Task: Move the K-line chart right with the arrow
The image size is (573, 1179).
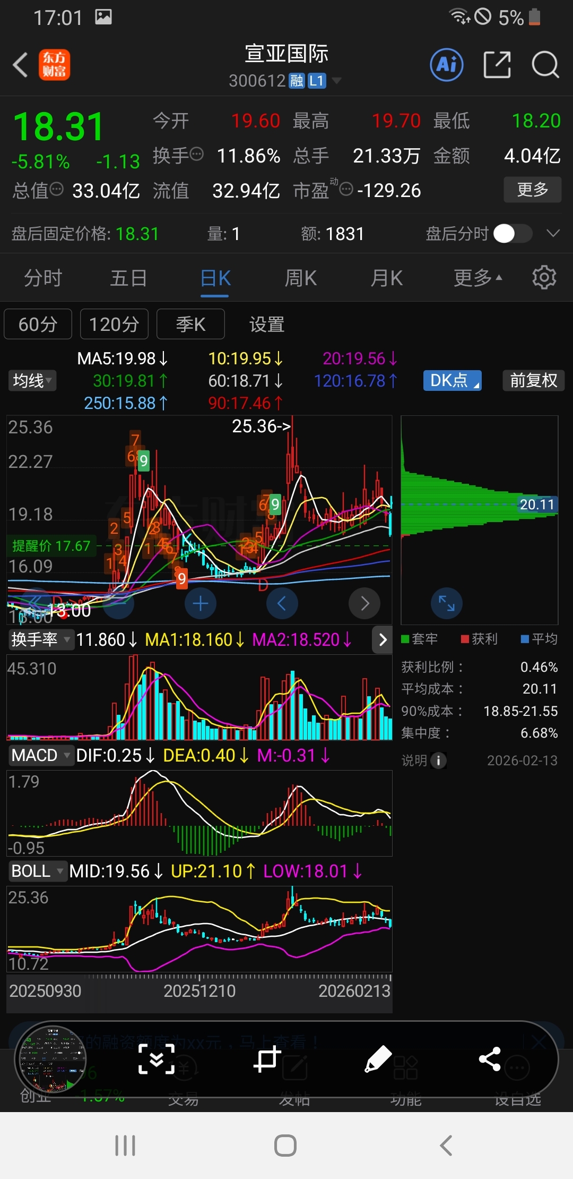Action: click(x=364, y=603)
